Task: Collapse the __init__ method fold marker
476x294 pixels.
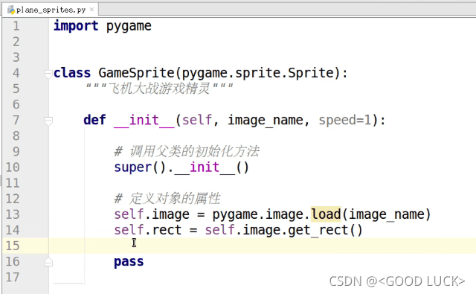Action: click(48, 121)
